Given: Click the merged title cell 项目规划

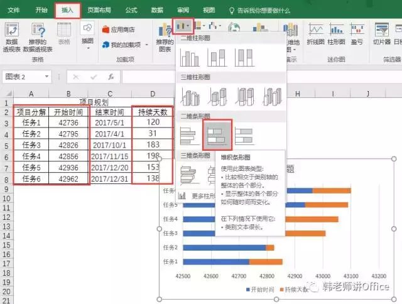Looking at the screenshot, I should pyautogui.click(x=94, y=102).
